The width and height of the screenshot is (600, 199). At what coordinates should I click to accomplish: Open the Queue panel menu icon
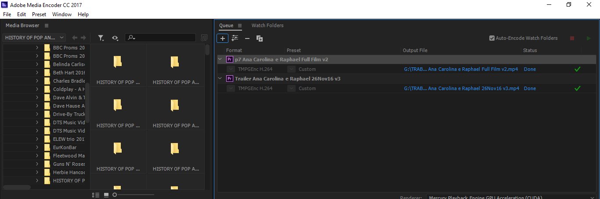click(240, 26)
